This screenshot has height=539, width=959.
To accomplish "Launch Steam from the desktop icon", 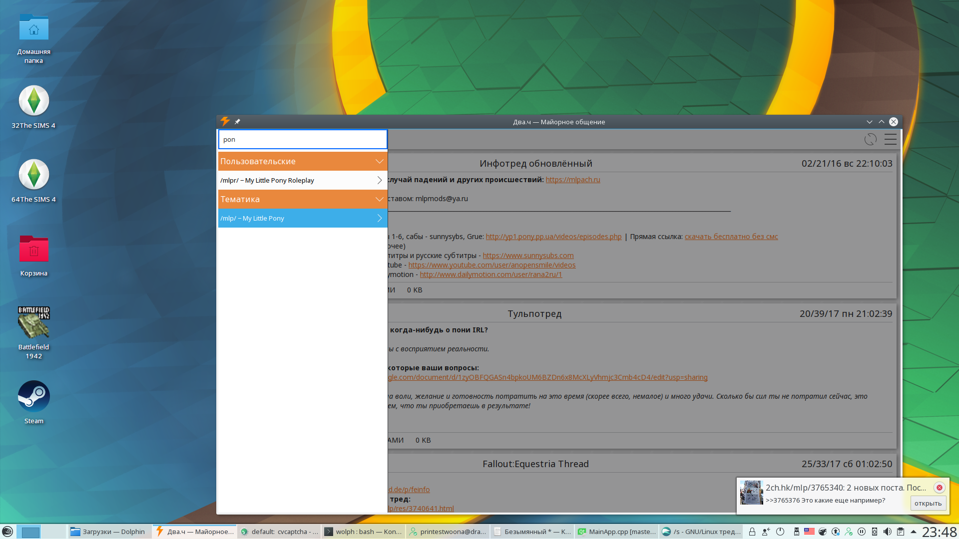I will [34, 403].
